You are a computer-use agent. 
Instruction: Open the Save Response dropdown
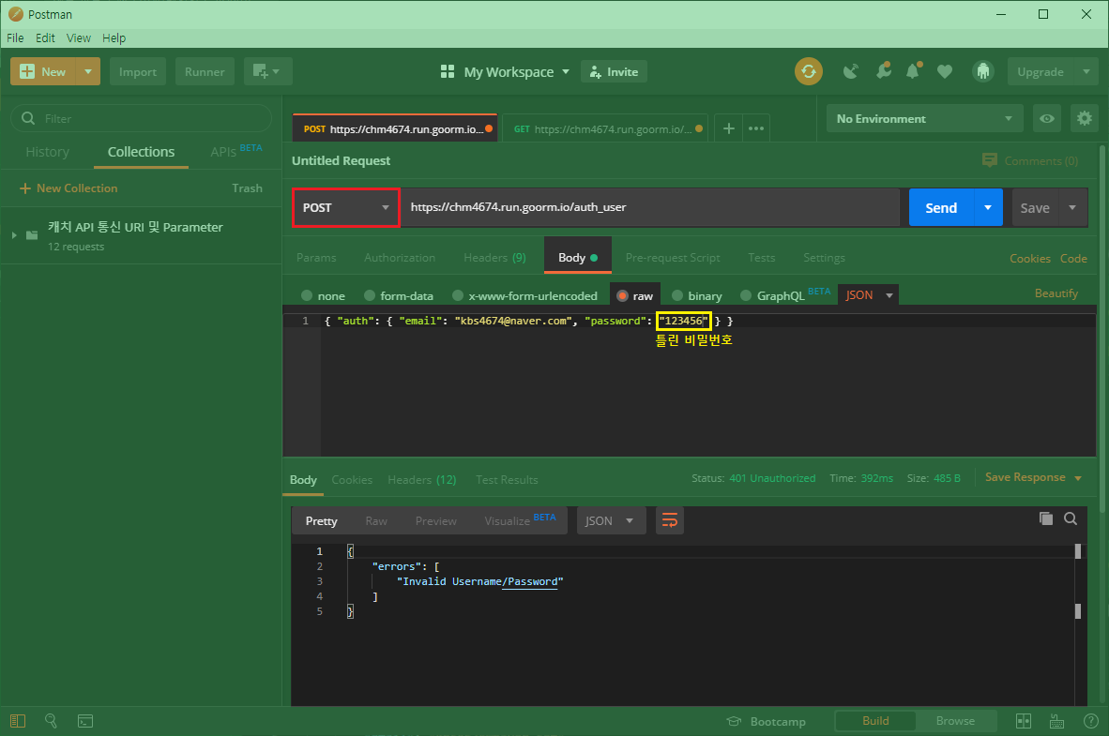[1033, 477]
